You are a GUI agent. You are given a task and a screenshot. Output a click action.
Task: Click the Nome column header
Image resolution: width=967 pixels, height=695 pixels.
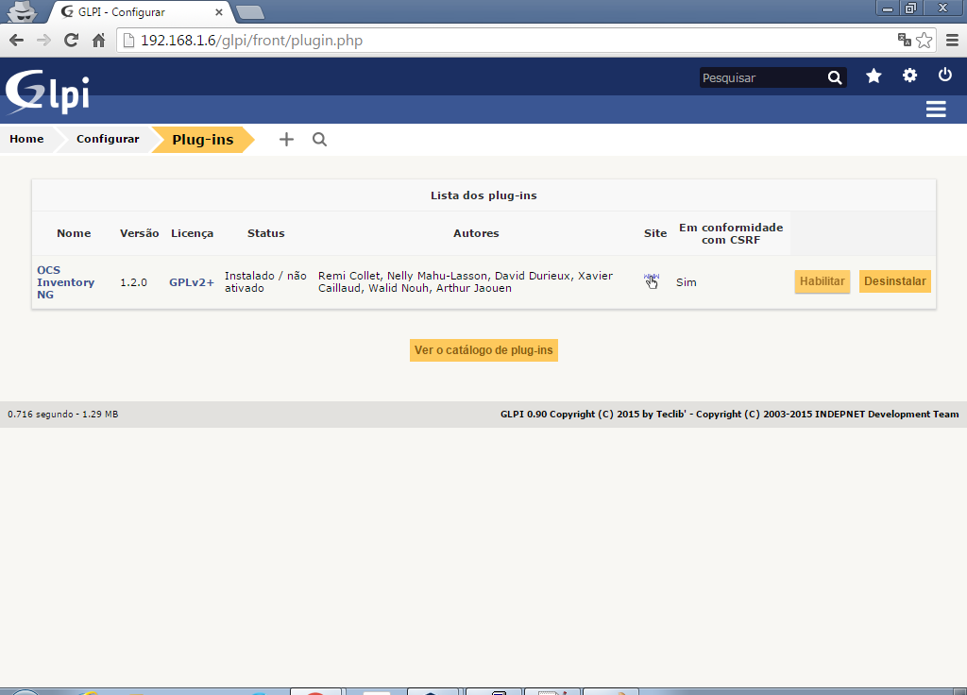point(74,233)
